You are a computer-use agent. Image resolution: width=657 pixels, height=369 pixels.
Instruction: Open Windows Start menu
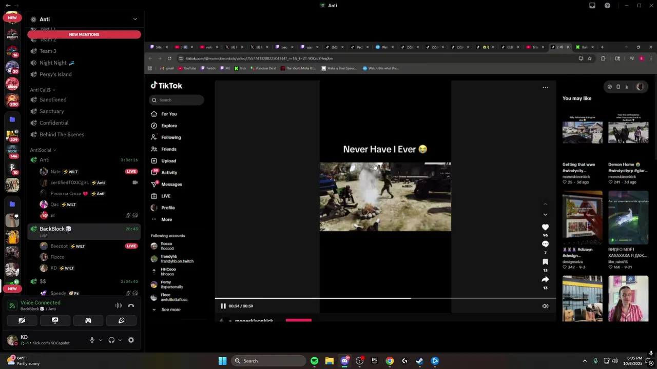click(222, 361)
